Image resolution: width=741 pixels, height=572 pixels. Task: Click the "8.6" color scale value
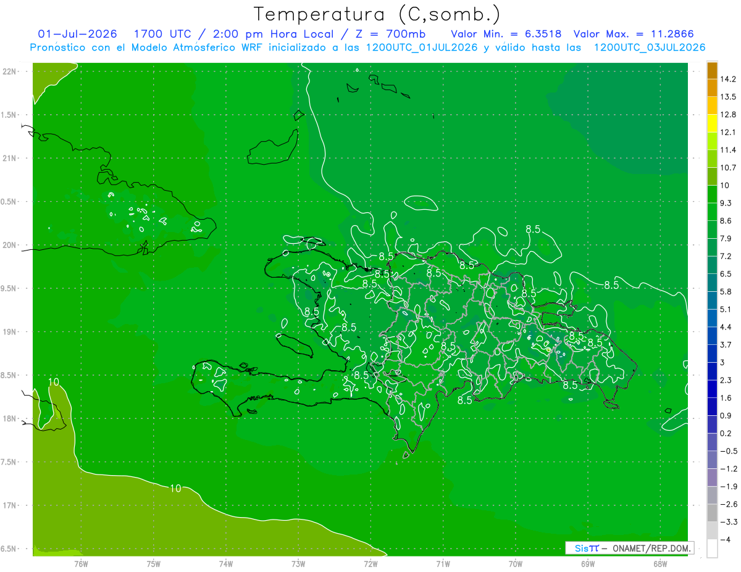pyautogui.click(x=726, y=221)
